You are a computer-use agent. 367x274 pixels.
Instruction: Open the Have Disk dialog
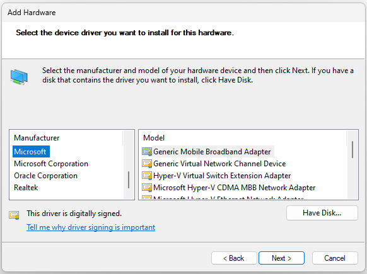click(322, 213)
